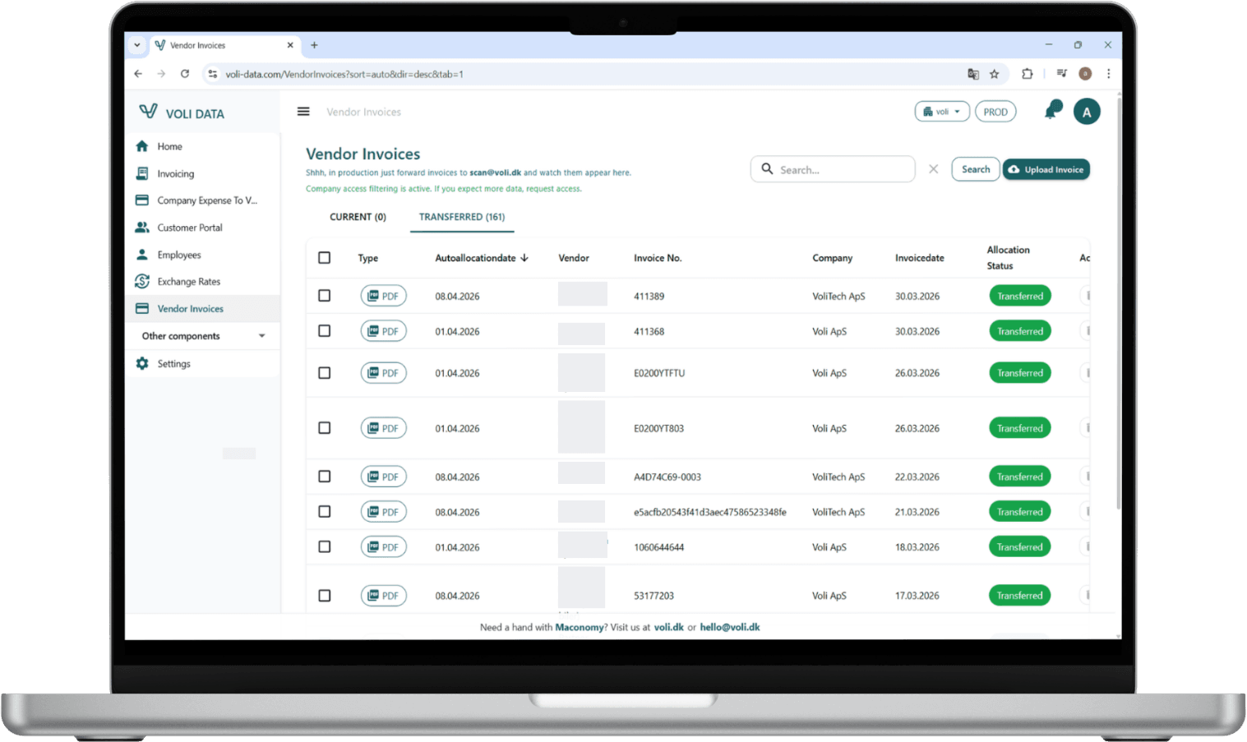Screen dimensions: 1247x742
Task: Open the account avatar labeled A
Action: pyautogui.click(x=1087, y=111)
